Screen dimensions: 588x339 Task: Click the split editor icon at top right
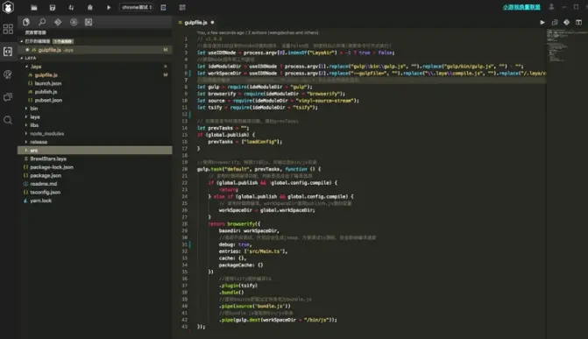[x=578, y=23]
